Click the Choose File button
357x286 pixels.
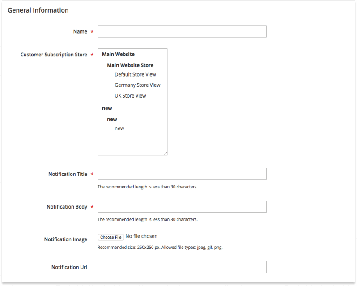(110, 237)
